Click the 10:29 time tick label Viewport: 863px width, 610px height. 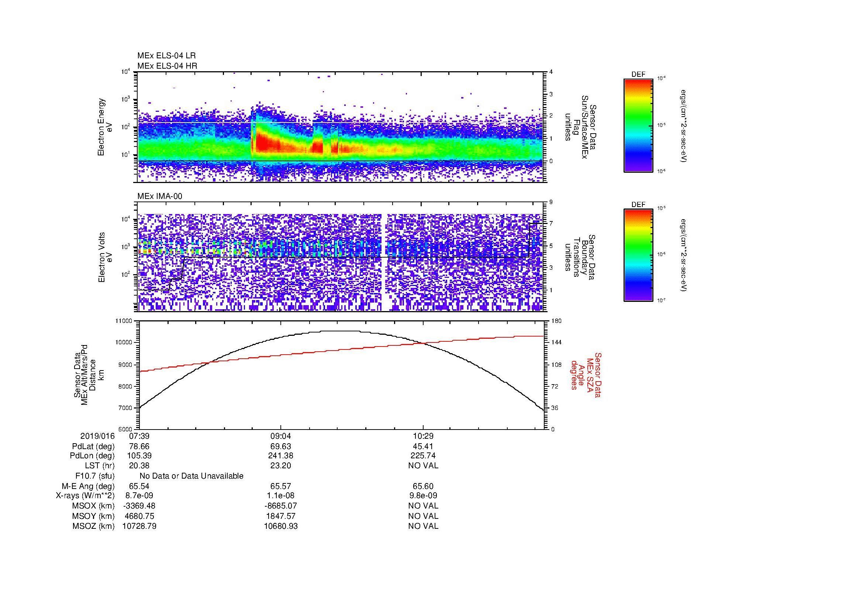pyautogui.click(x=423, y=436)
